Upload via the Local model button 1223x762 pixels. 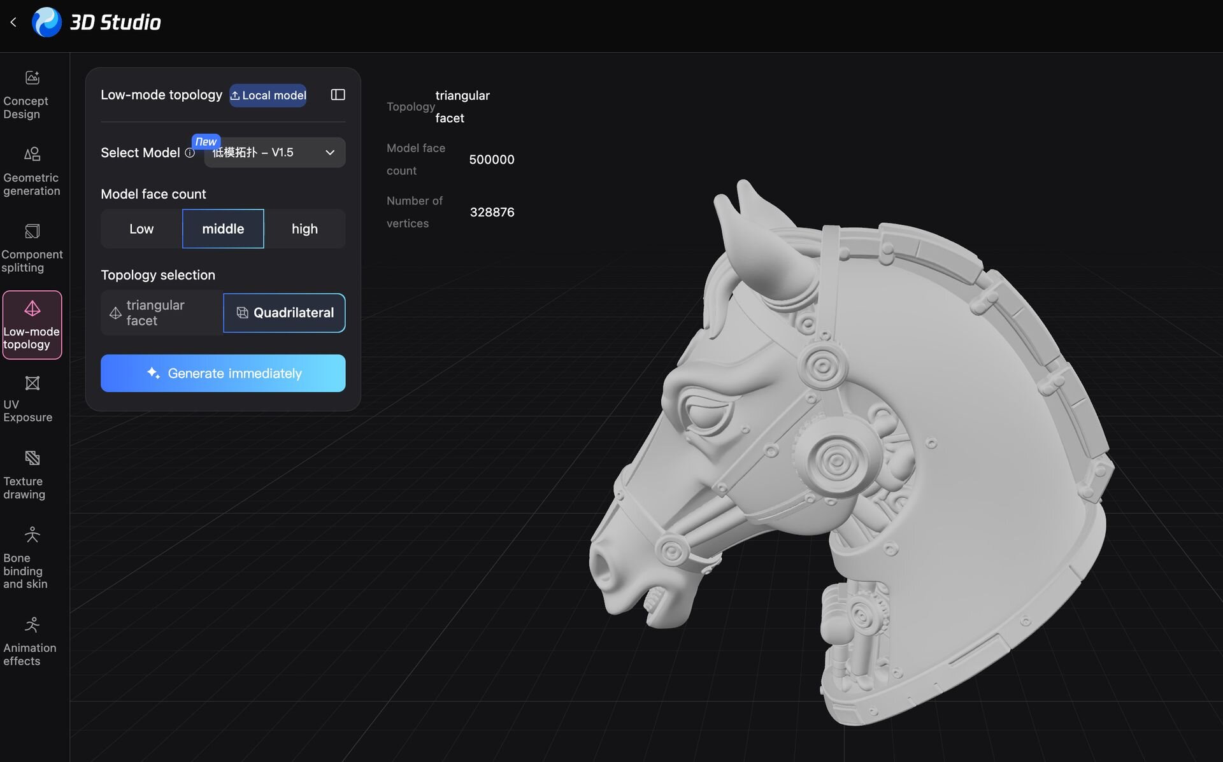pyautogui.click(x=268, y=95)
